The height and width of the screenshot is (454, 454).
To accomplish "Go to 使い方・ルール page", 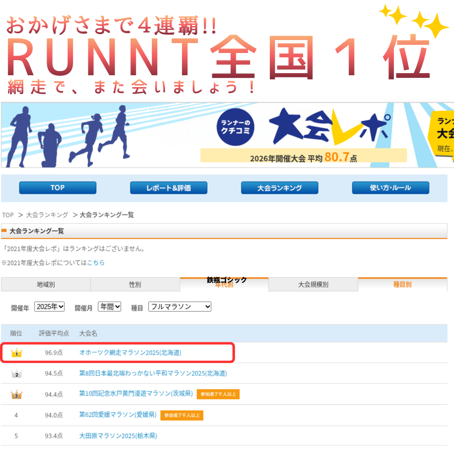I will coord(390,188).
